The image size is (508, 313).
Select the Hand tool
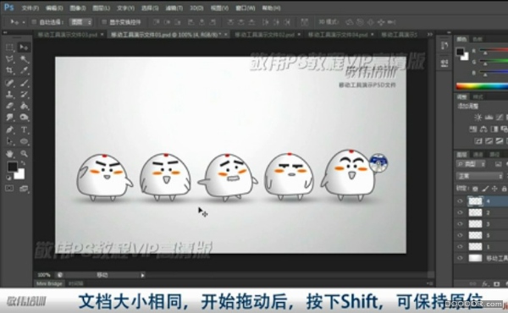click(x=9, y=153)
